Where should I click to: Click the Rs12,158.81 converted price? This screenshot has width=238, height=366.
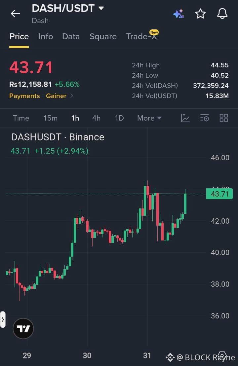coord(30,84)
